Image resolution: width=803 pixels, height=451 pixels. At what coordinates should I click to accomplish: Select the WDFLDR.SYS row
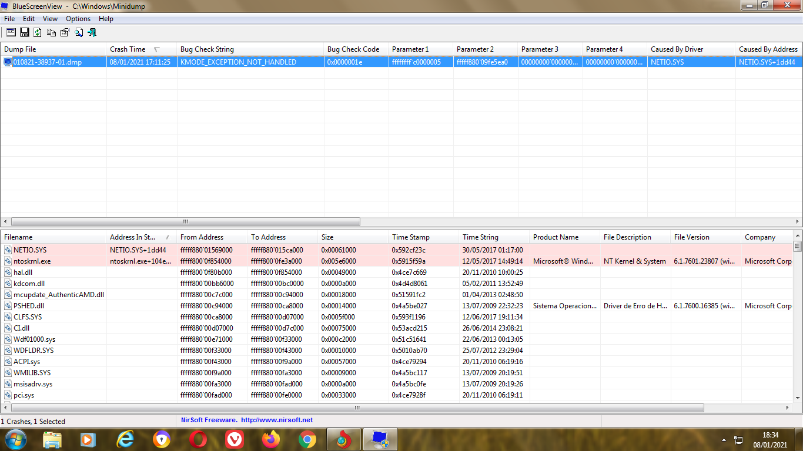pyautogui.click(x=397, y=351)
